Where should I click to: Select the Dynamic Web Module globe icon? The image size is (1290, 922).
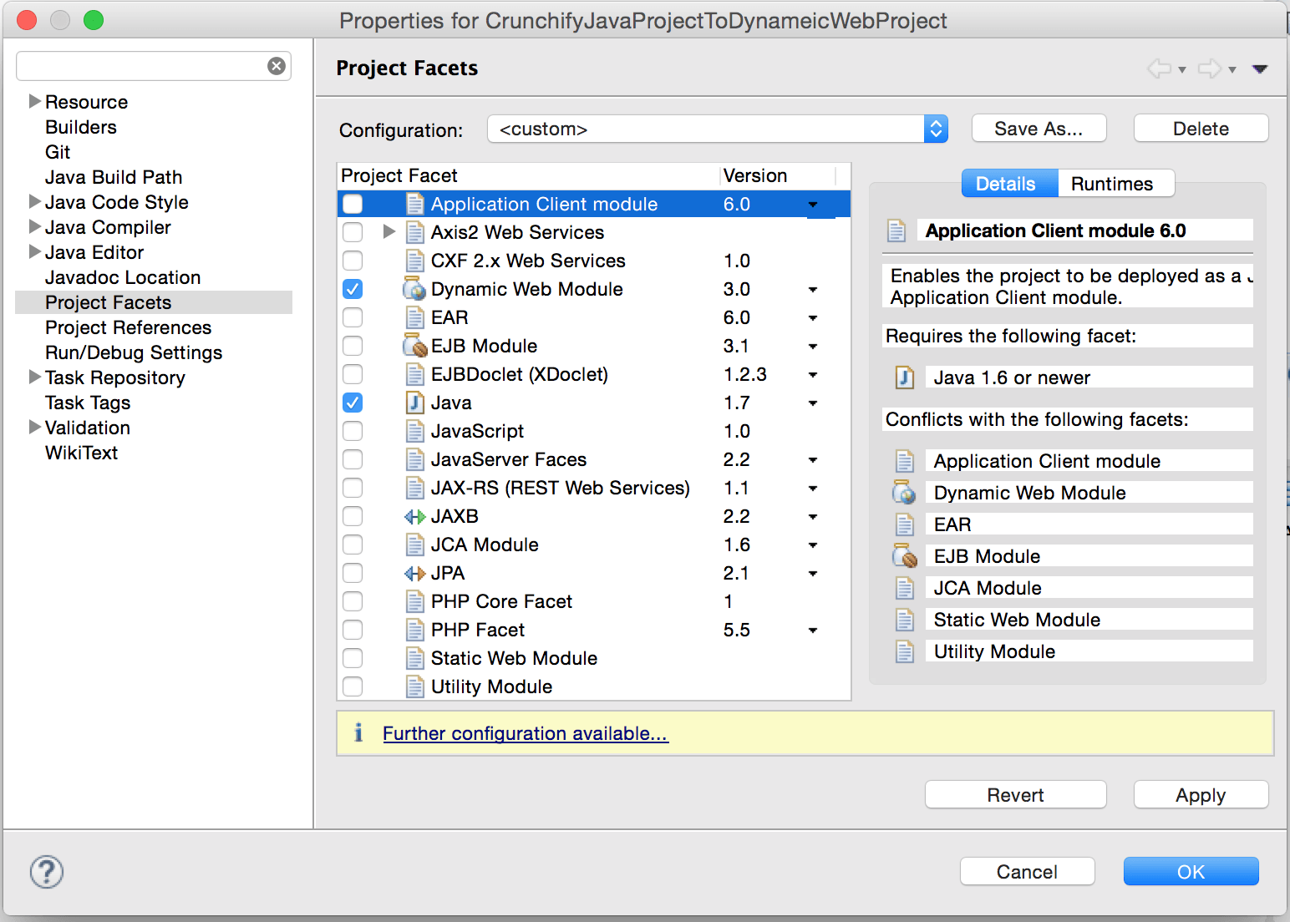pos(413,289)
